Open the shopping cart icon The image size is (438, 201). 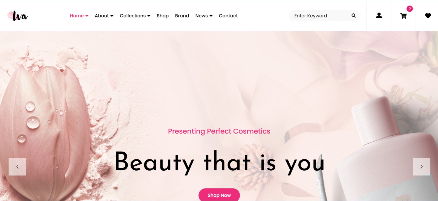click(404, 16)
